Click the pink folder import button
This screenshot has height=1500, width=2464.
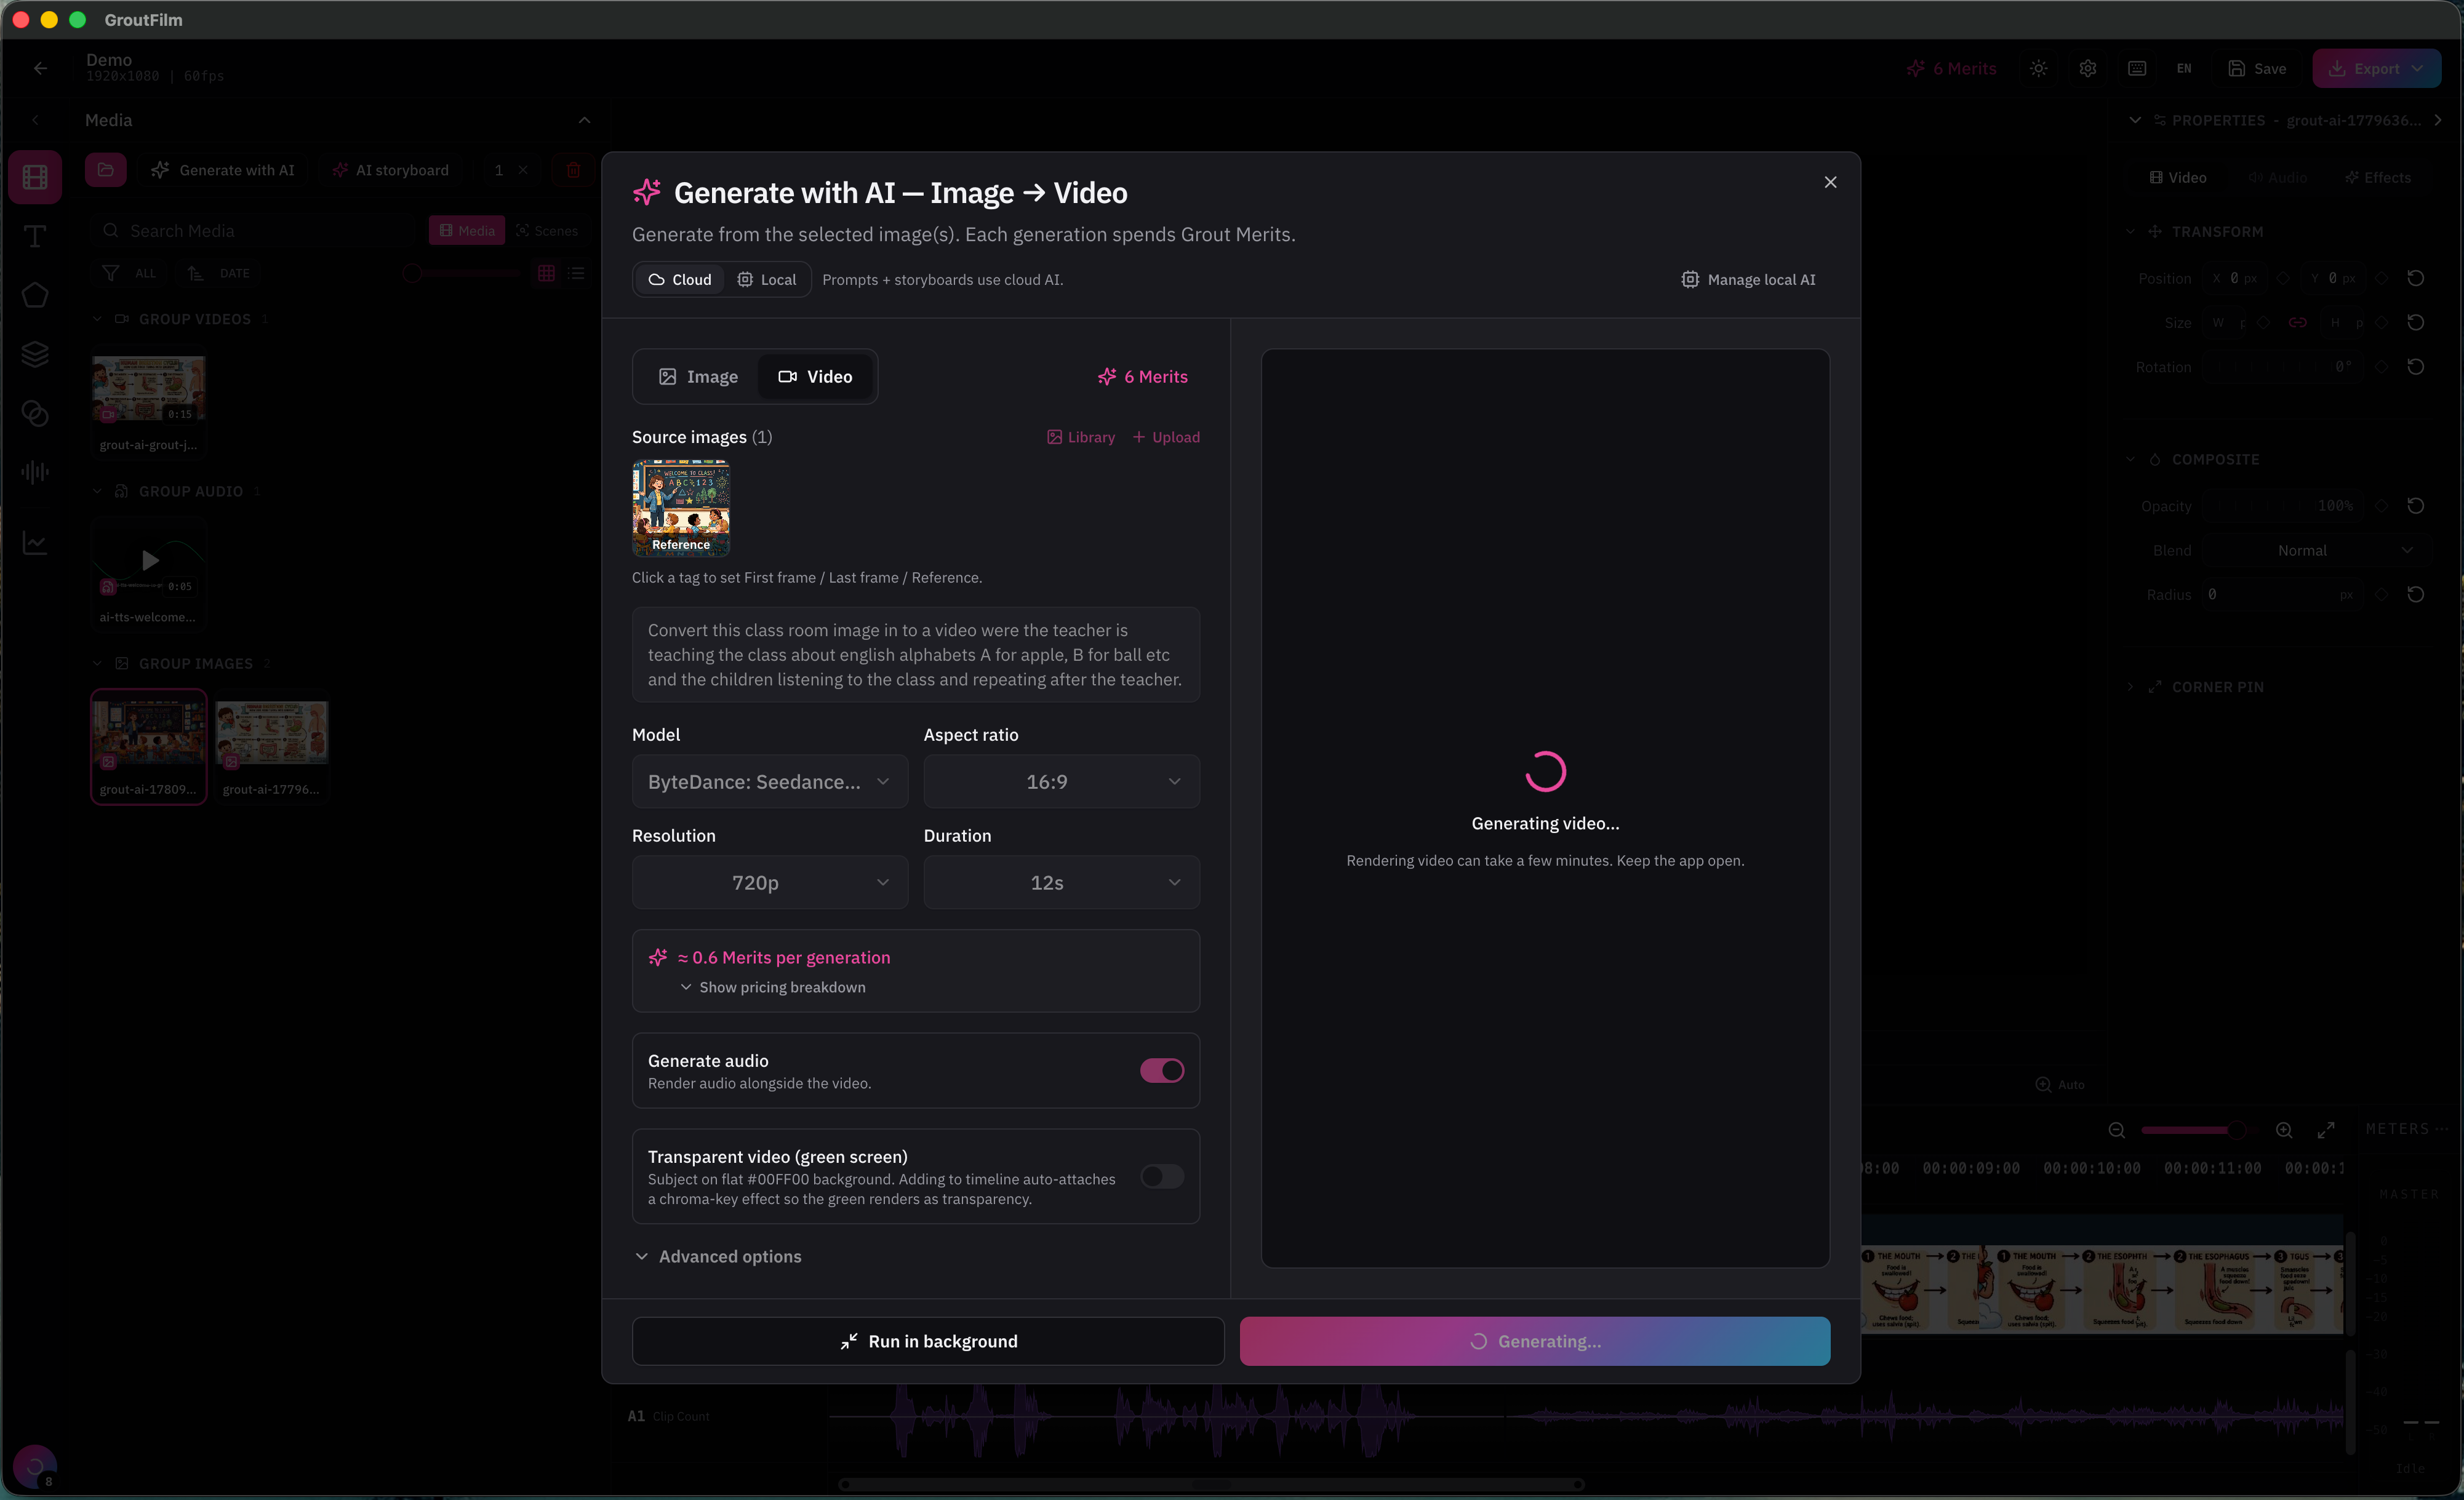106,170
